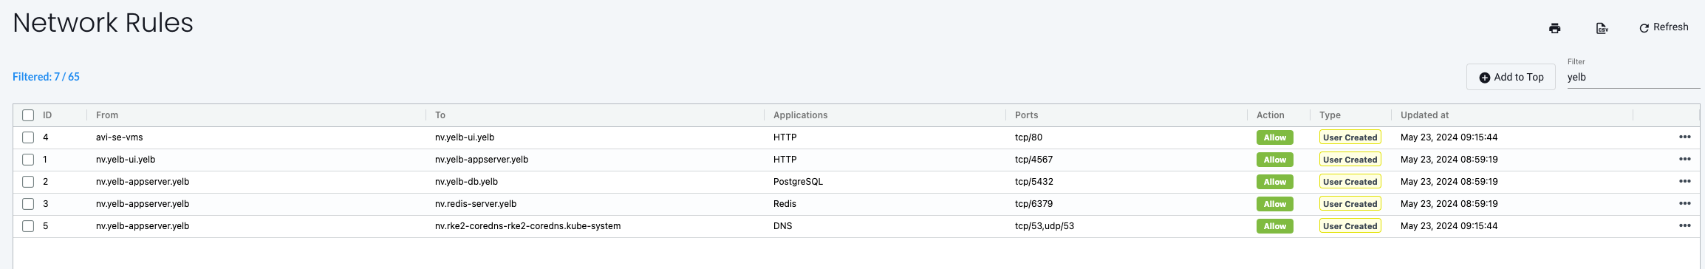Sort by the Applications column header
The image size is (1705, 269).
(800, 115)
